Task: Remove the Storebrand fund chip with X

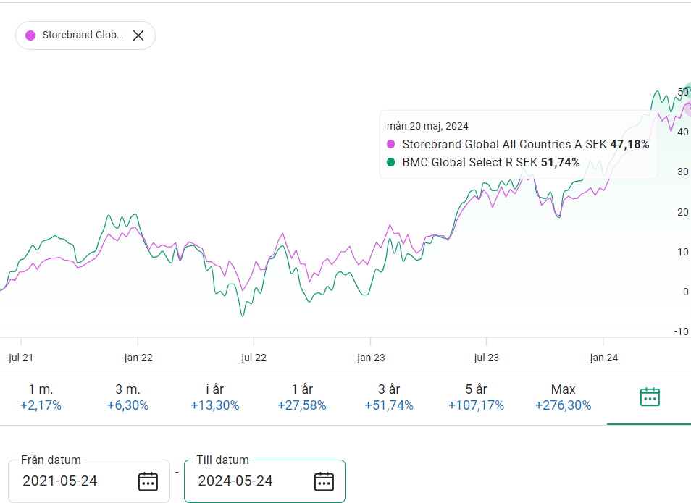Action: click(138, 35)
